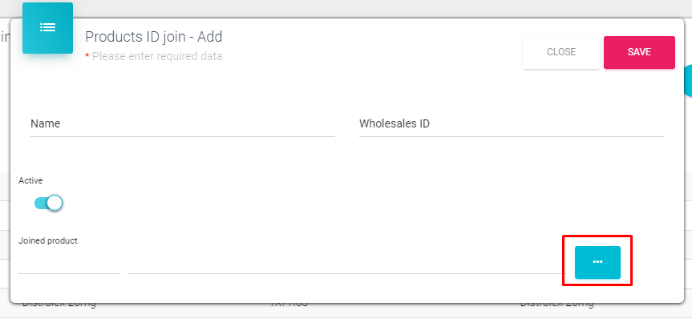
Task: Click the left Distrolex 20mg cell behind dialog
Action: 59,307
